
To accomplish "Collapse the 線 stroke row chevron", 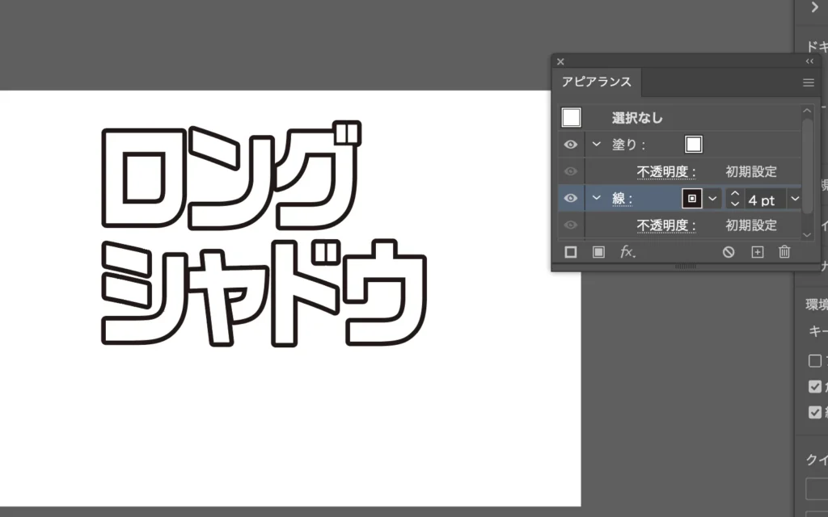I will pos(597,198).
